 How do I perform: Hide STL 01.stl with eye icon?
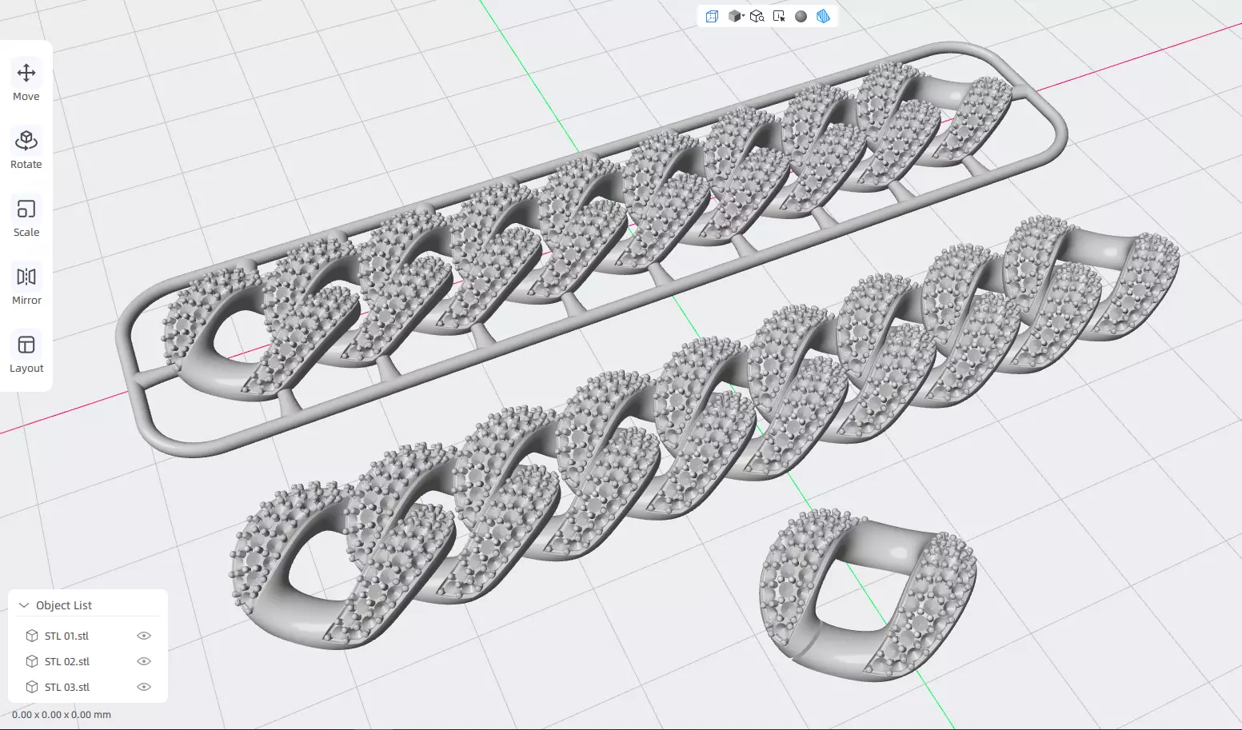click(x=144, y=636)
